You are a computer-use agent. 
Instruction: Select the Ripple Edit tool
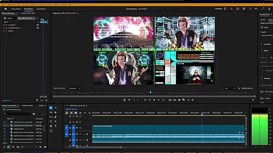point(51,112)
